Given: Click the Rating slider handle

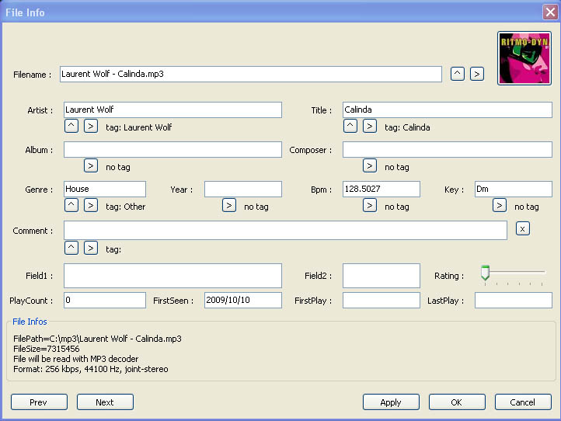Looking at the screenshot, I should (485, 273).
